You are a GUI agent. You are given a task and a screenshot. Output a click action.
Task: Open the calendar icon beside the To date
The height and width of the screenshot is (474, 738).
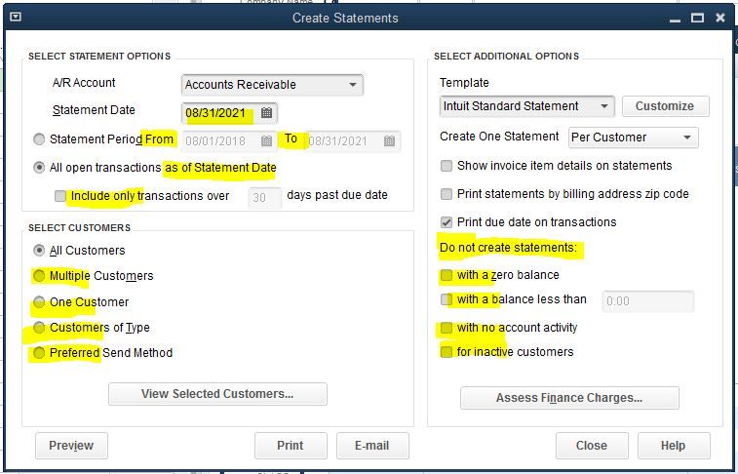tap(389, 141)
